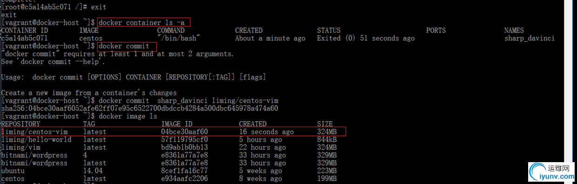Screen dimensions: 577x184
Task: Click 'Create a new image from a container's changes'
Action: (89, 93)
